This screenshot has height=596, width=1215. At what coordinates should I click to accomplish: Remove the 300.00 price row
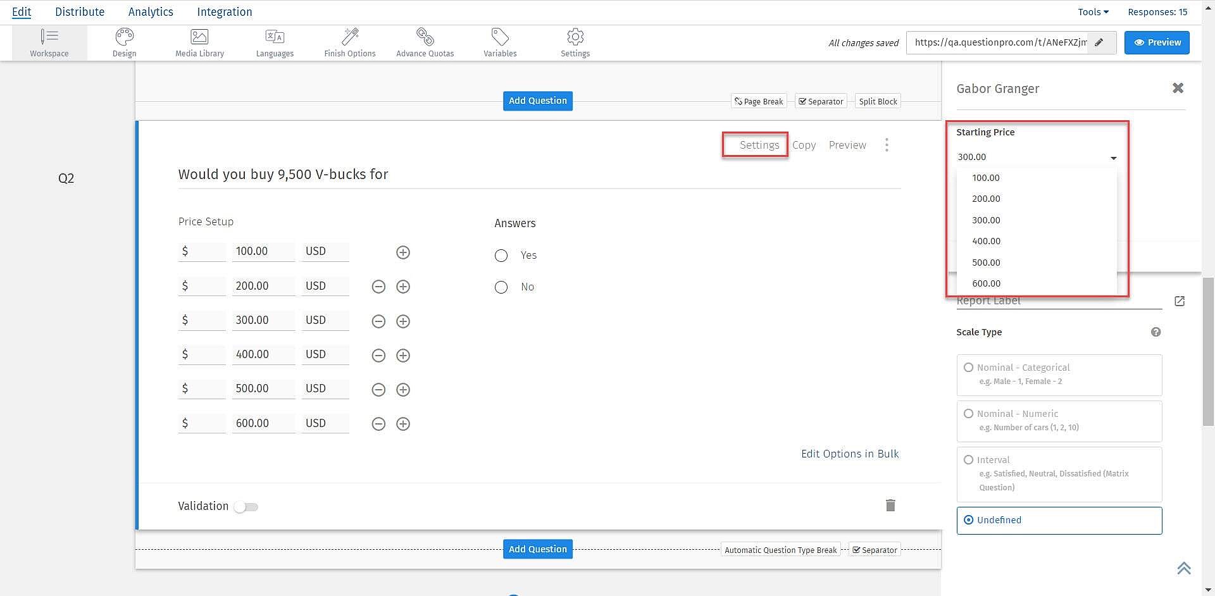(378, 321)
